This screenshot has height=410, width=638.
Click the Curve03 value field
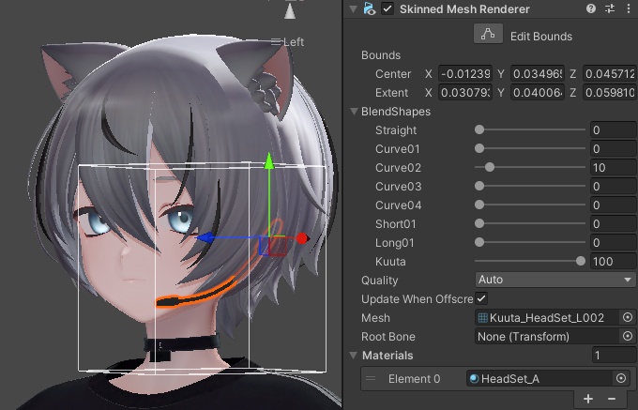614,186
